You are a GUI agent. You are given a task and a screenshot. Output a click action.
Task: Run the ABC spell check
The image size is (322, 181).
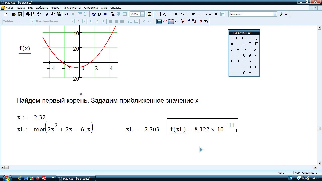pyautogui.click(x=39, y=14)
